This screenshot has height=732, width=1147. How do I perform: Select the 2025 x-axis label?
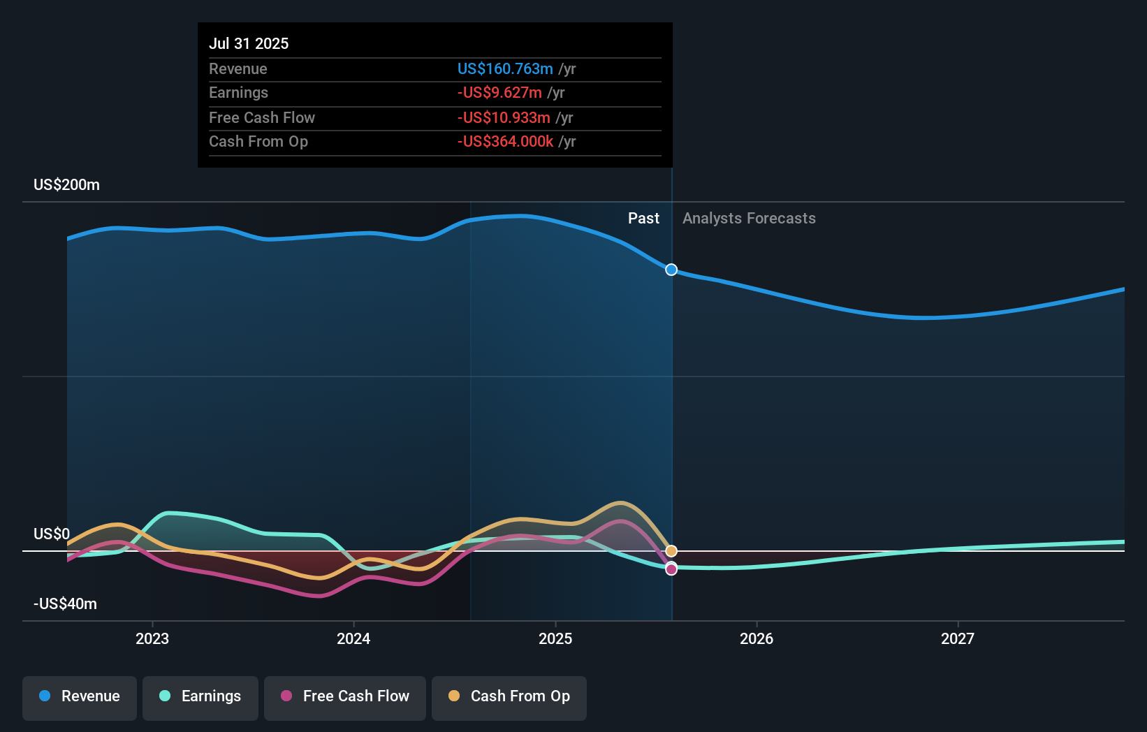555,638
